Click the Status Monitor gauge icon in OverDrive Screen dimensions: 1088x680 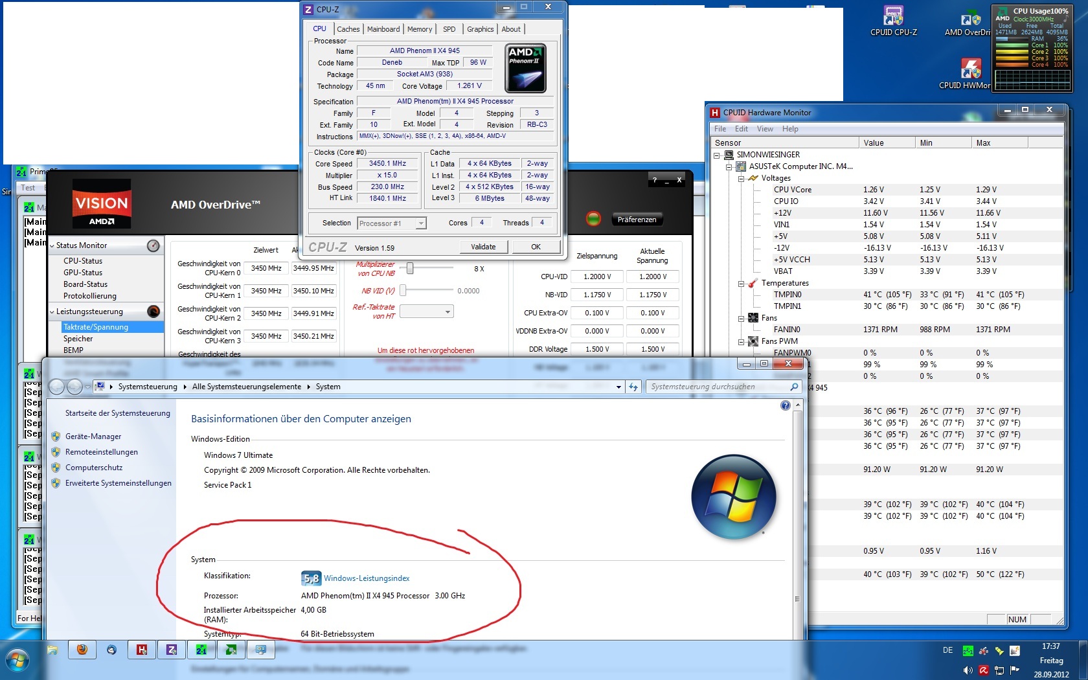(153, 245)
